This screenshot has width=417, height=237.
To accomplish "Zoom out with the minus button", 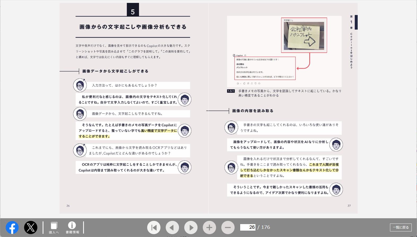I will coord(228,227).
